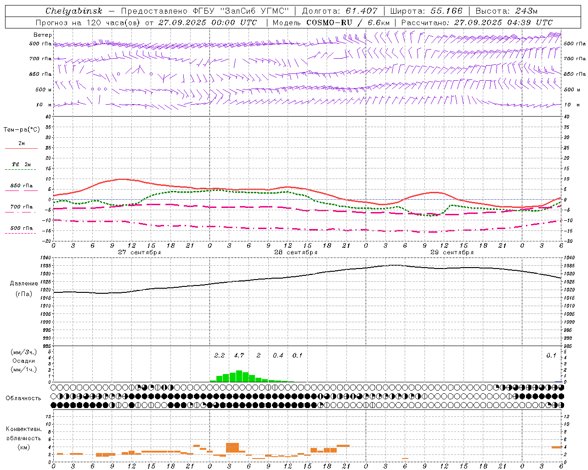Click the '29 сентября' date label
Image resolution: width=588 pixels, height=470 pixels.
click(x=452, y=252)
